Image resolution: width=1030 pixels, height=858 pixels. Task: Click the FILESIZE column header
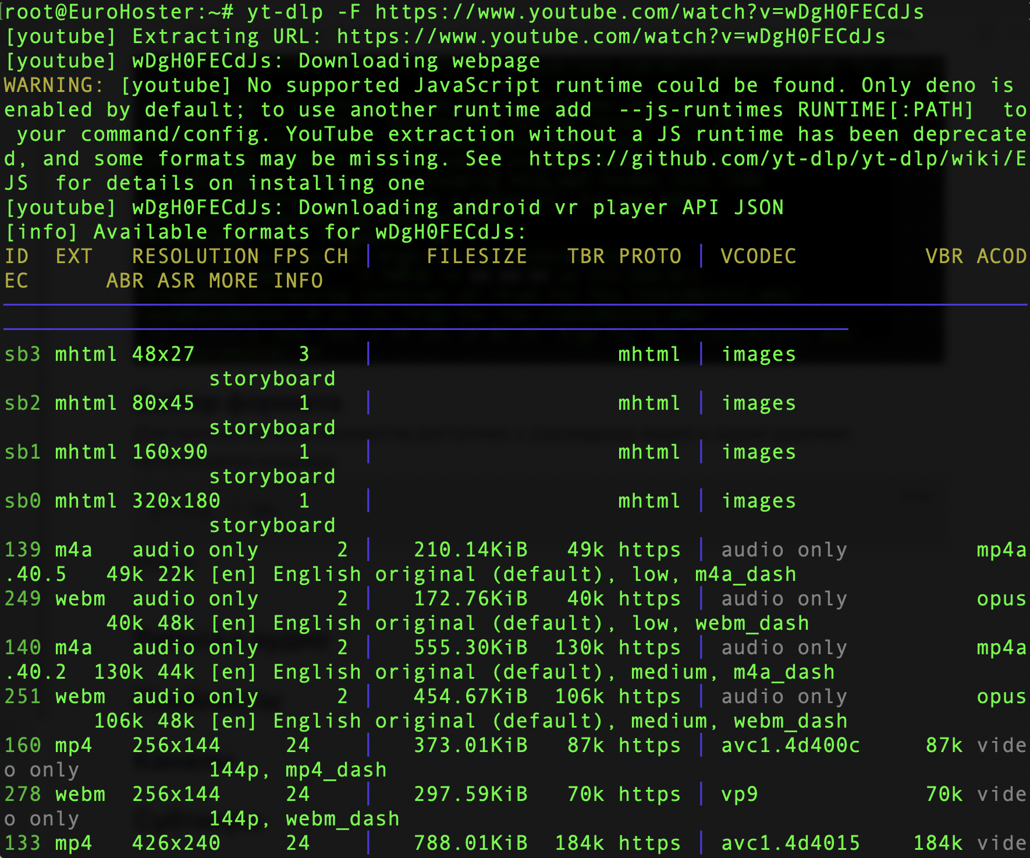pyautogui.click(x=477, y=256)
